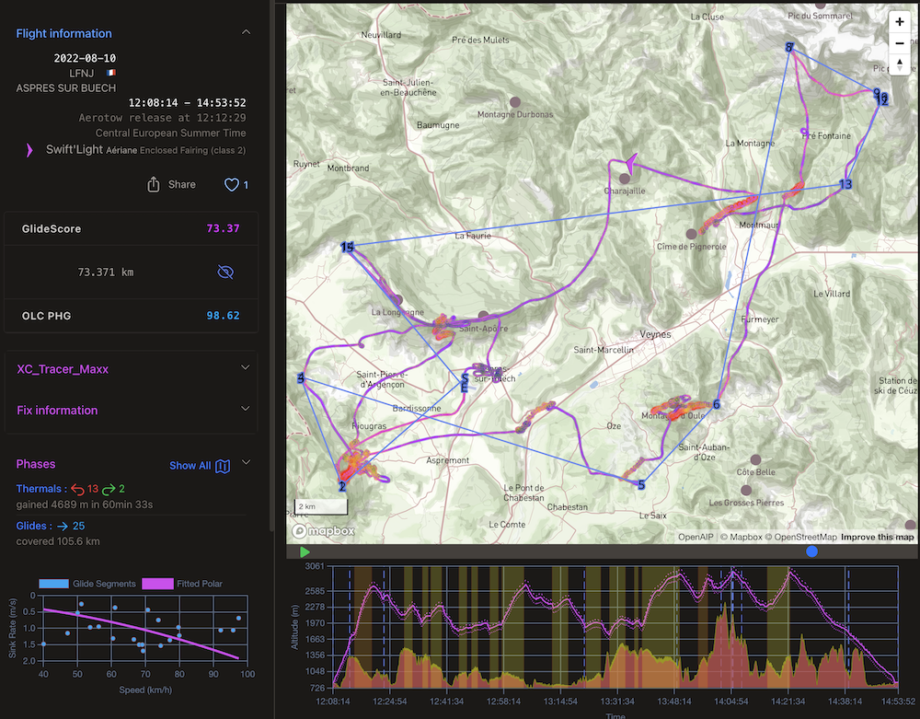Click the glider marker on the map
The image size is (920, 719).
click(630, 162)
